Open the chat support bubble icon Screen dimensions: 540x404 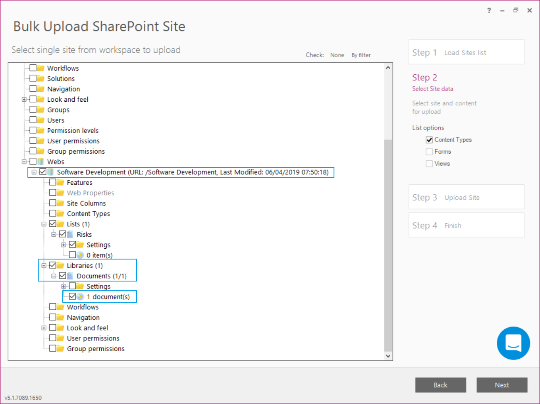[513, 343]
